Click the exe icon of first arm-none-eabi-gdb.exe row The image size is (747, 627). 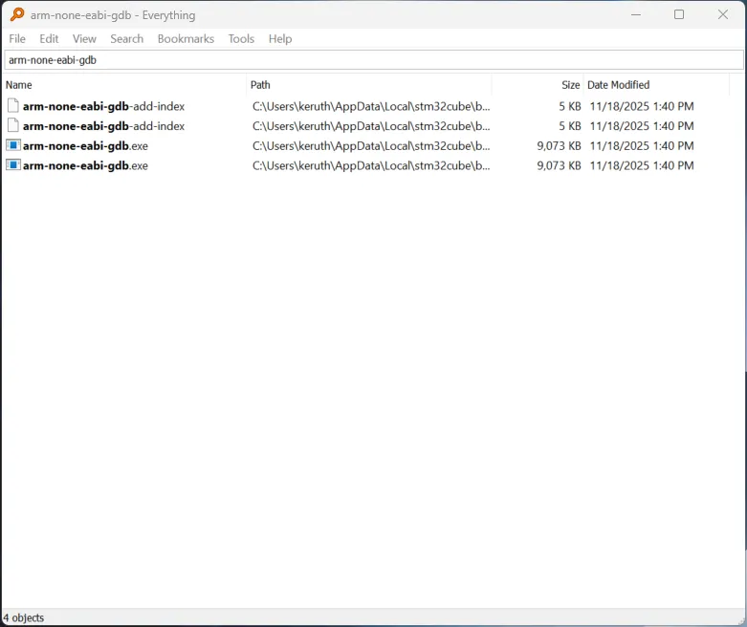[x=12, y=145]
